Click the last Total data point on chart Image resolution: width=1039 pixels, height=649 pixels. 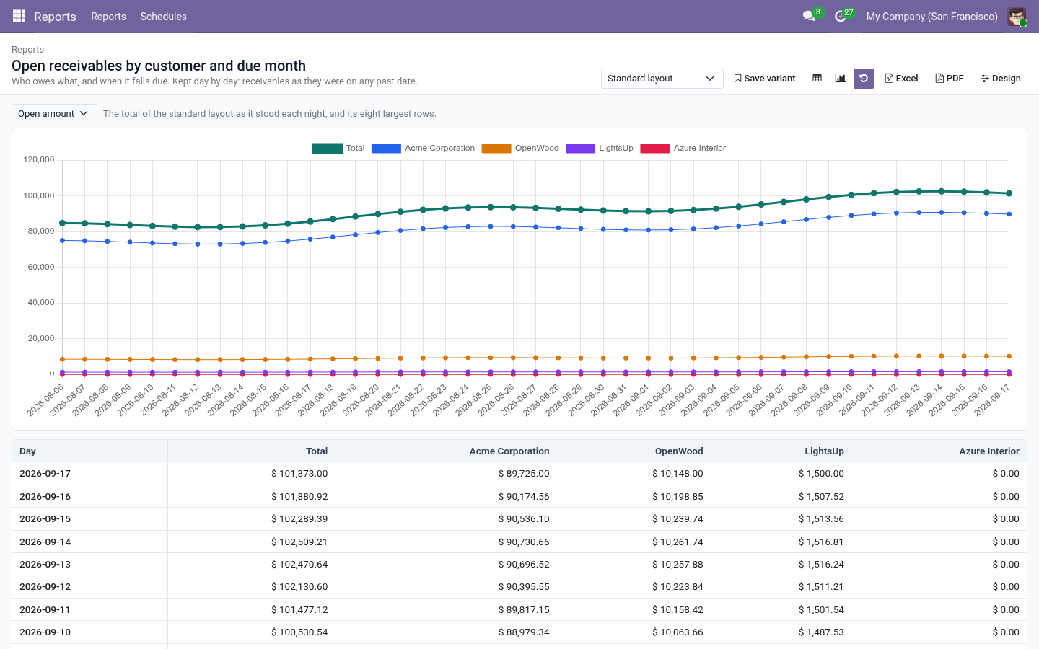pos(1009,193)
